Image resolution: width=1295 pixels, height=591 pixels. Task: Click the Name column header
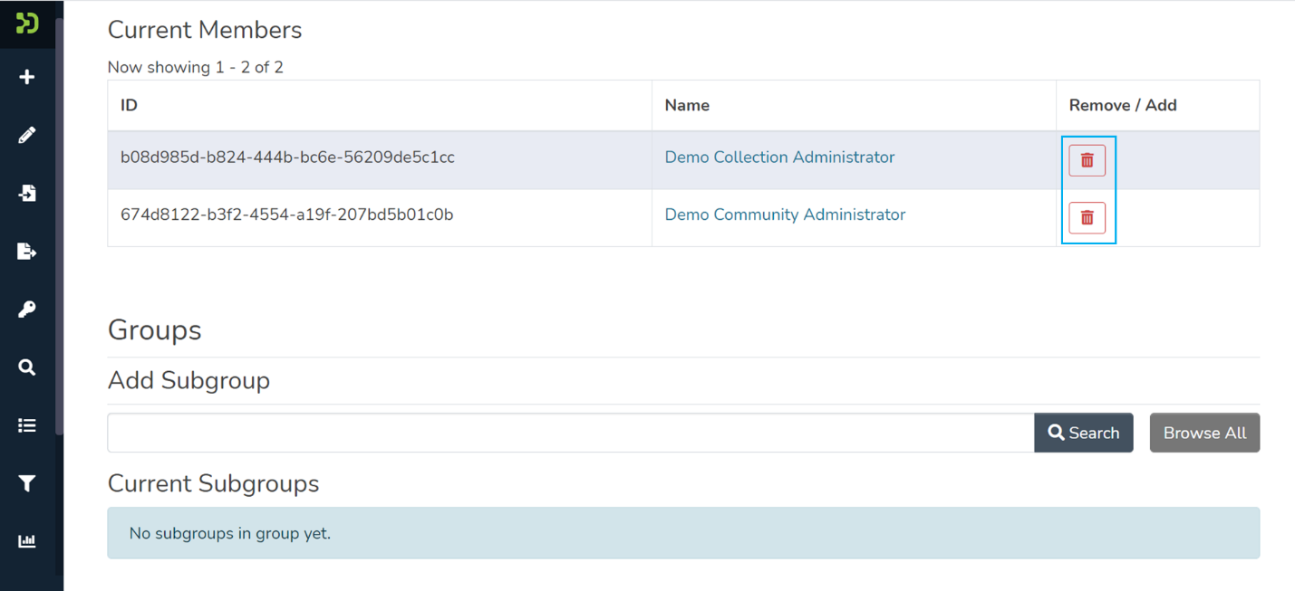687,105
